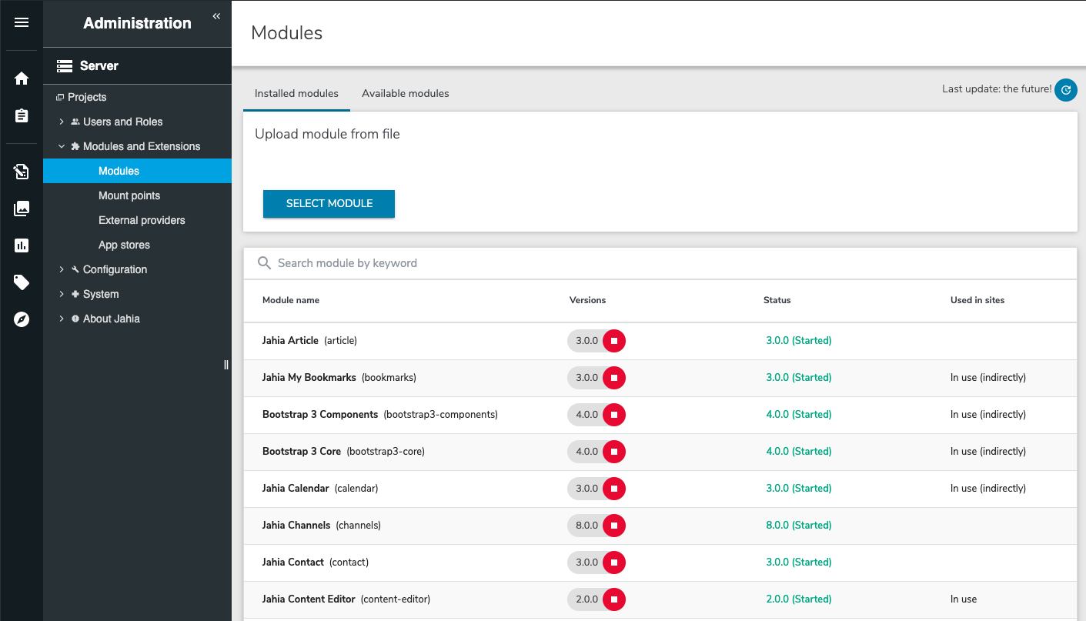Select the tag categories icon
The image size is (1086, 621).
coord(21,282)
